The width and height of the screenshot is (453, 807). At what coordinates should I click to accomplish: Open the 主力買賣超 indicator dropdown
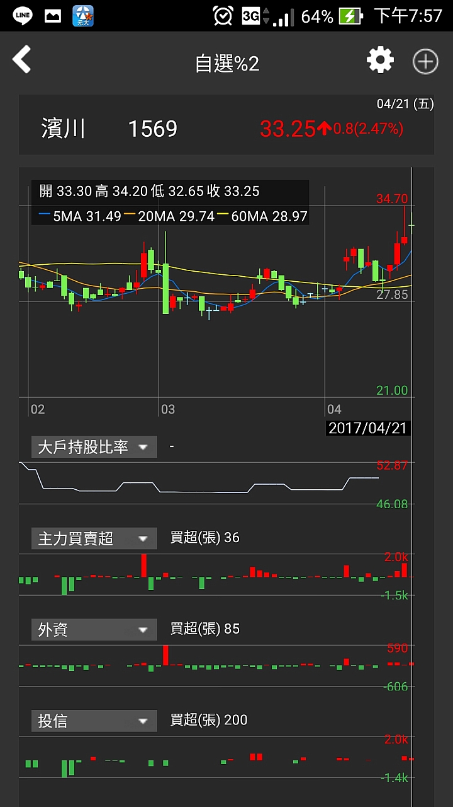[x=94, y=538]
